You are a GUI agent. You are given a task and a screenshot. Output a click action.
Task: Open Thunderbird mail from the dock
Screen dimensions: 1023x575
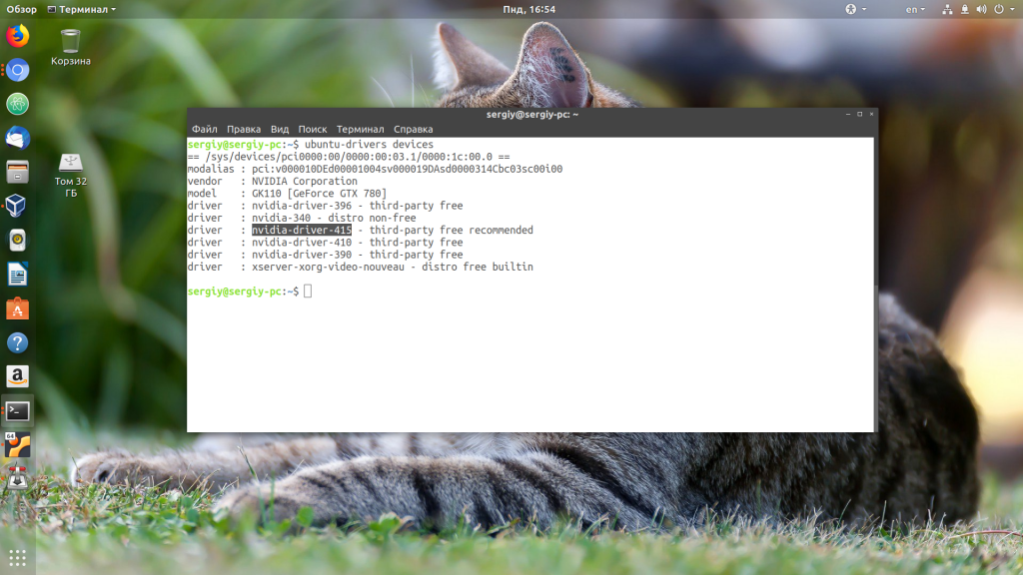coord(18,138)
